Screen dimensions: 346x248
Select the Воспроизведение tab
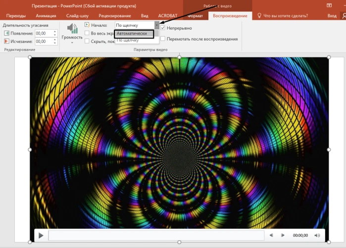pos(230,16)
